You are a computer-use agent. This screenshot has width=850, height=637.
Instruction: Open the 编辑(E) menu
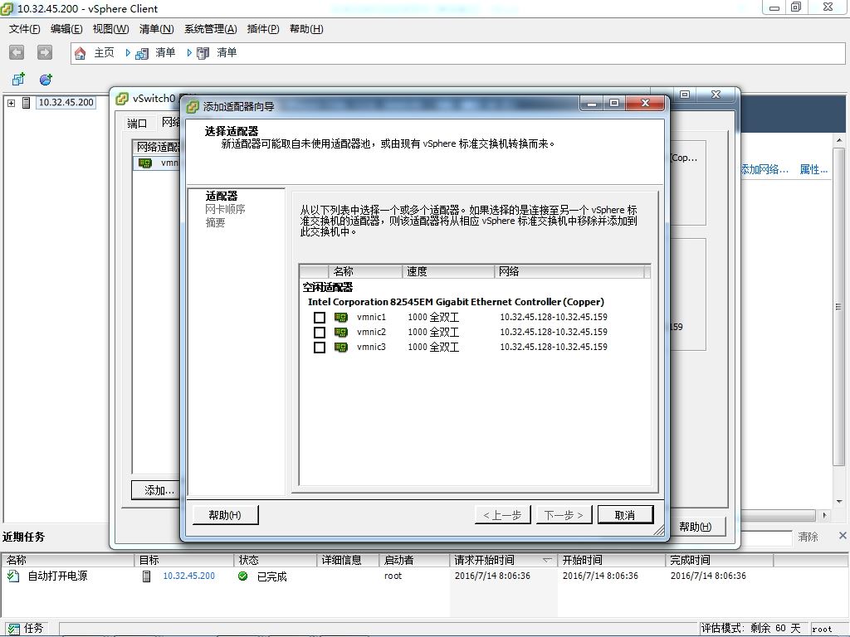[x=66, y=29]
